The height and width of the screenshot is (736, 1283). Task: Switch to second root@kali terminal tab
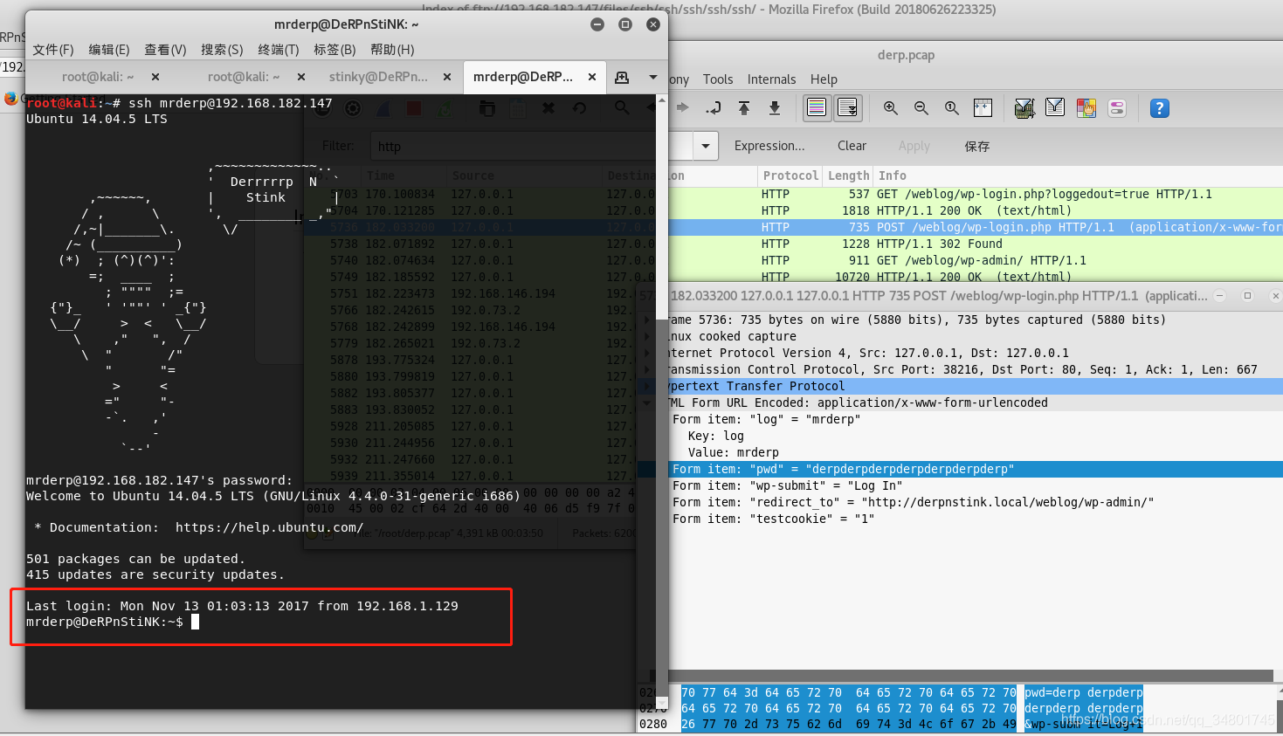(x=244, y=77)
